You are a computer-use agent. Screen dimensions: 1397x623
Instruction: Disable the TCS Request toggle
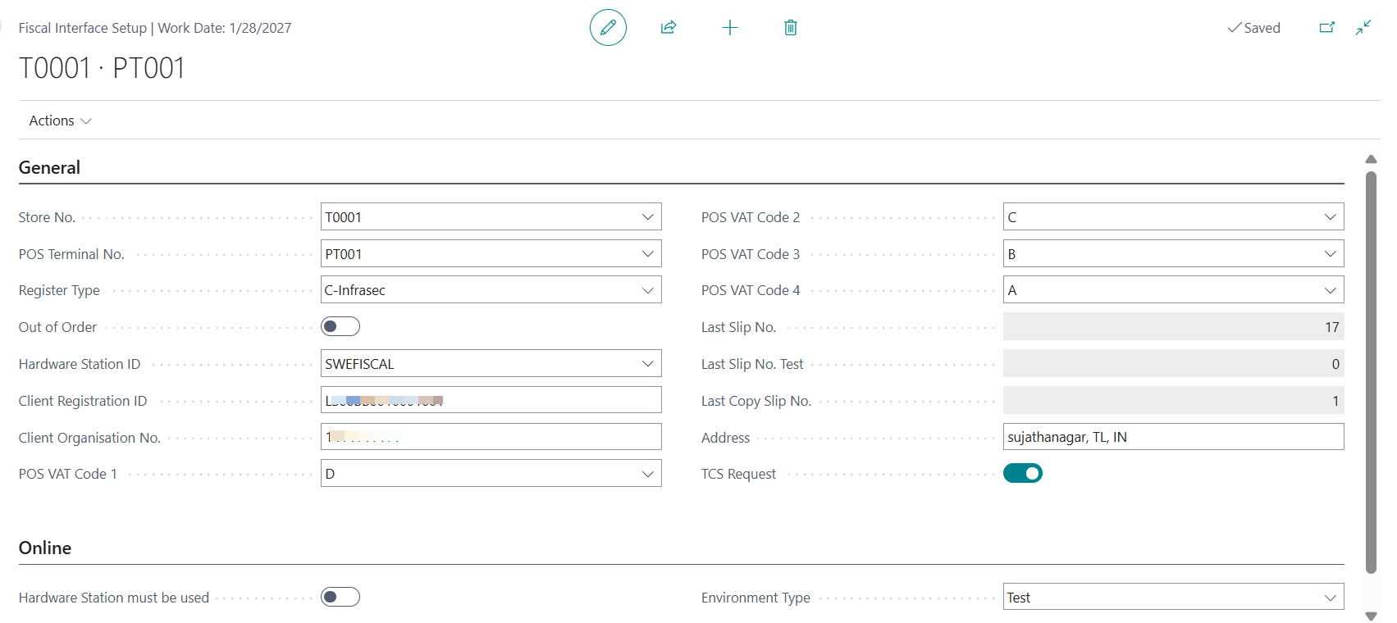(1022, 474)
